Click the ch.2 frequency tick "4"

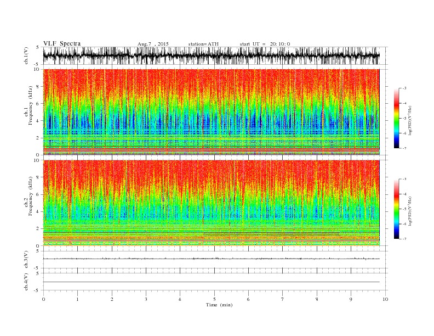[38, 211]
